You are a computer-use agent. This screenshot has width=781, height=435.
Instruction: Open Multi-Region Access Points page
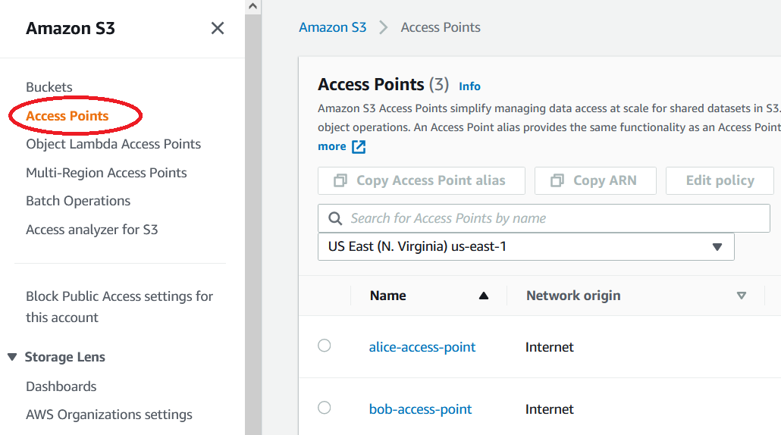pyautogui.click(x=106, y=173)
